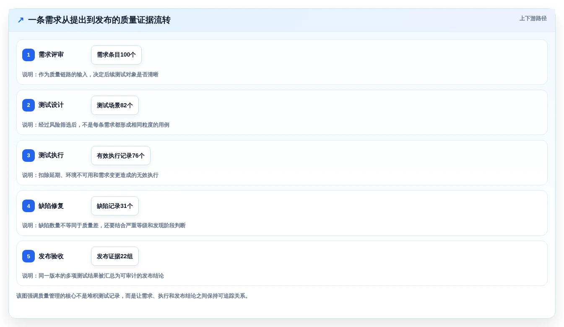Select the 需求条目100个 chip
This screenshot has width=564, height=327.
click(116, 55)
